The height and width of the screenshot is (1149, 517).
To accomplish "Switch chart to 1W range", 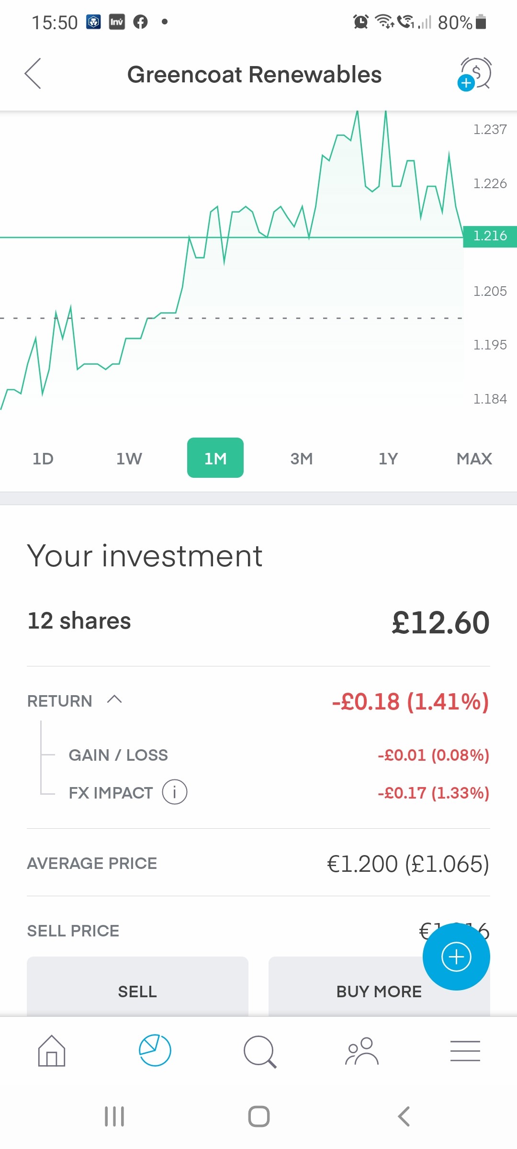I will pos(129,459).
